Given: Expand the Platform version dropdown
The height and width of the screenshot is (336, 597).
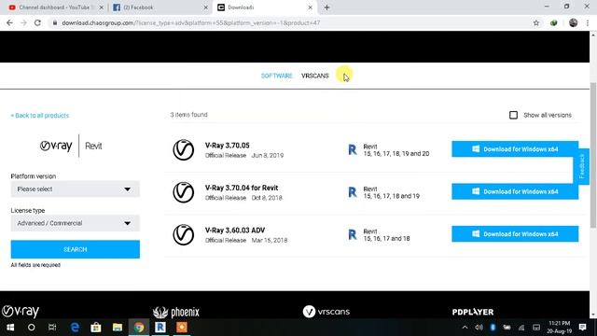Looking at the screenshot, I should pos(75,189).
